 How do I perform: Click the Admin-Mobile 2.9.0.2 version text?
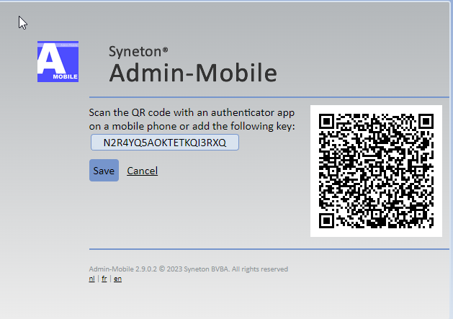[x=122, y=269]
